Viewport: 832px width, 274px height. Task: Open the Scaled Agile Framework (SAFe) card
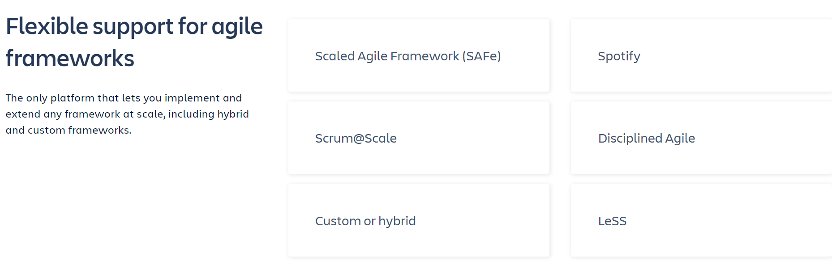(419, 55)
